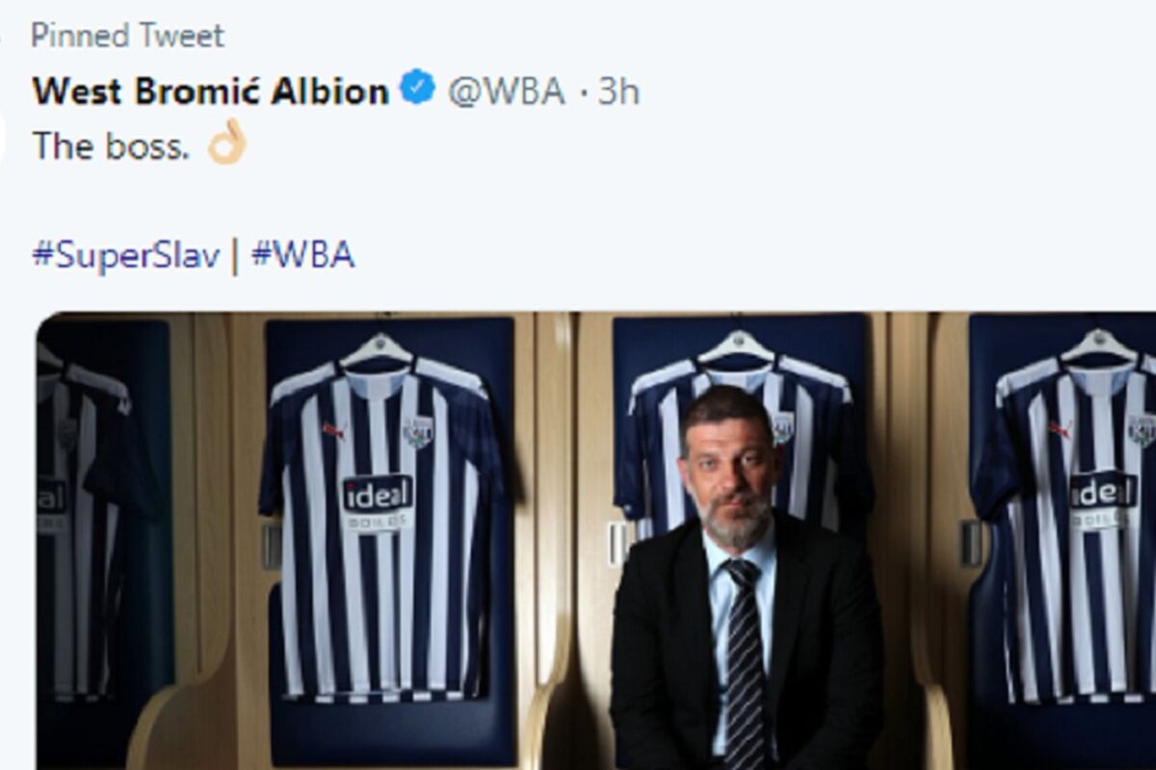Click the Puma logo on left-center shirt

pos(333,430)
